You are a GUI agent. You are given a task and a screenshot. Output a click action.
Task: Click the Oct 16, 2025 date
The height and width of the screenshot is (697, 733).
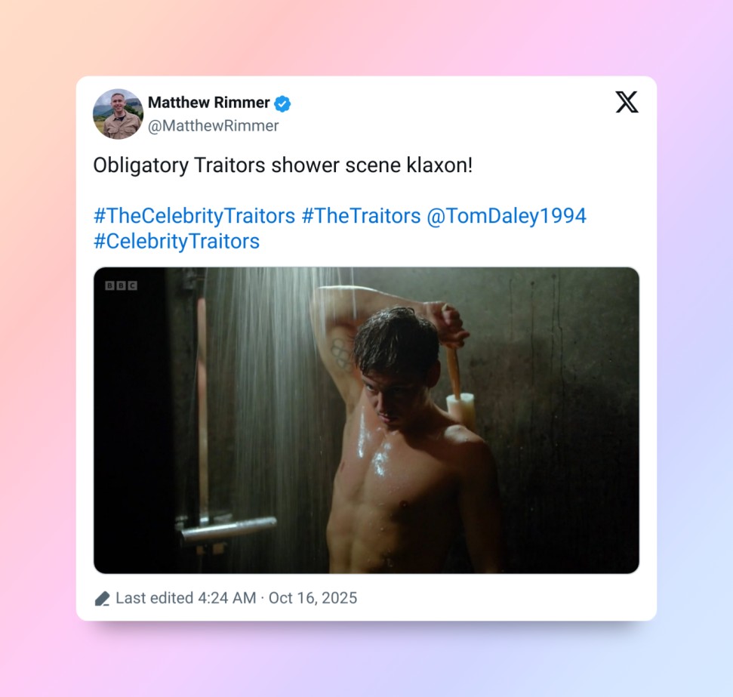click(313, 598)
